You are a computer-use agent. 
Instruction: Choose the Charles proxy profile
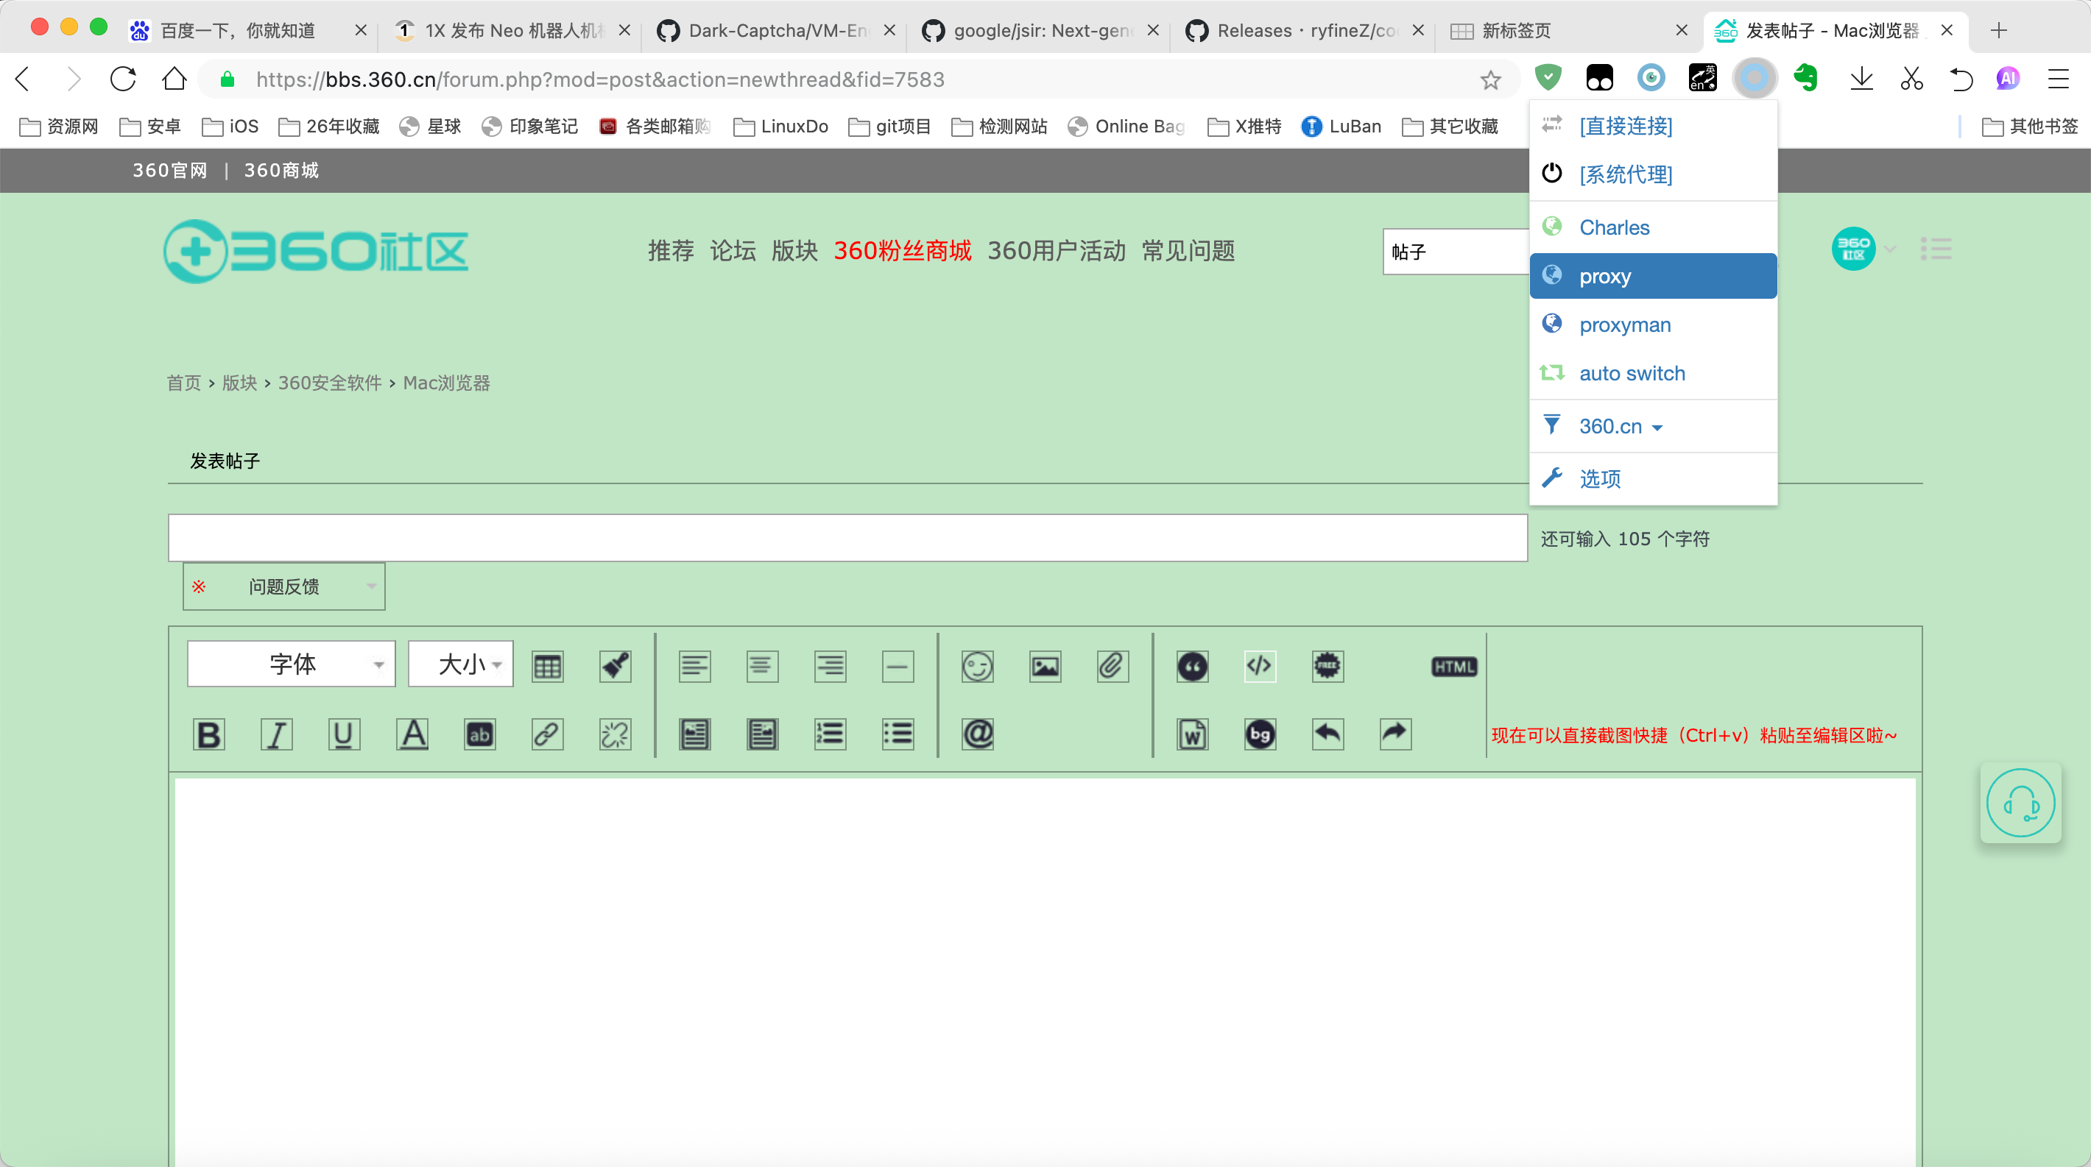coord(1653,227)
